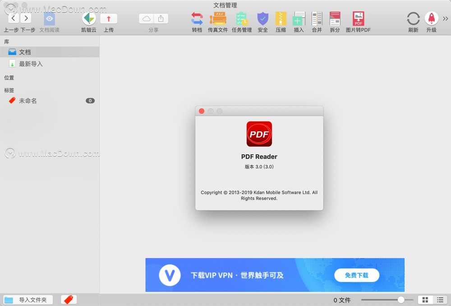Open 凯钿云 cloud service
451x306 pixels.
(x=89, y=19)
